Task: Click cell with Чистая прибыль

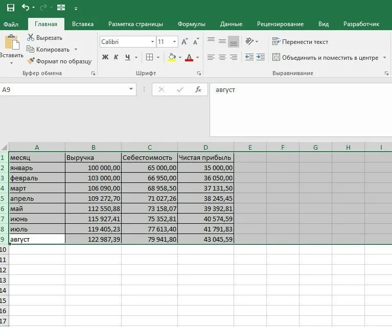Action: 206,157
